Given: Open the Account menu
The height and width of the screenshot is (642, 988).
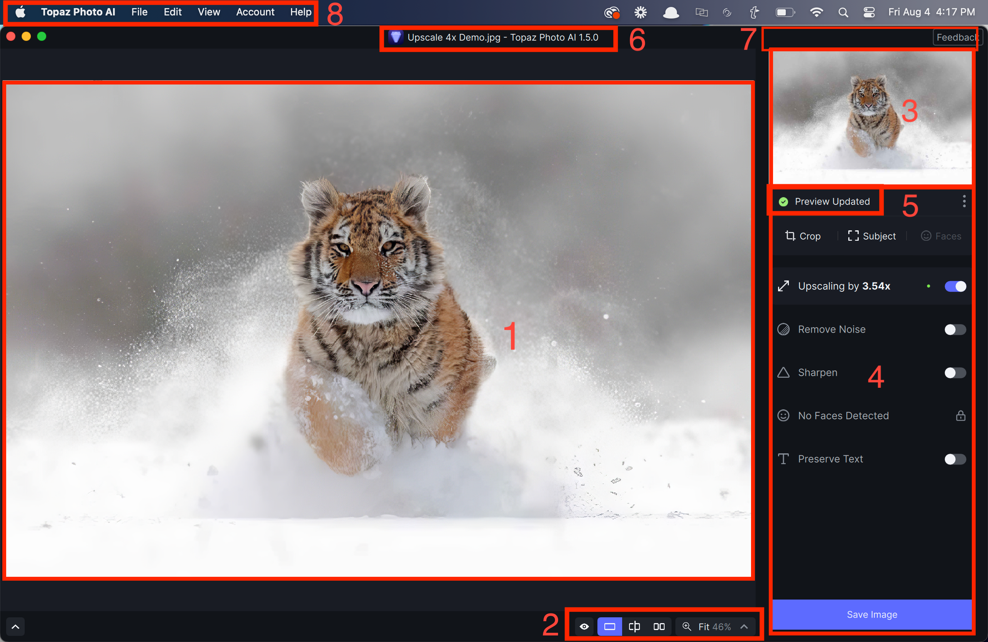Looking at the screenshot, I should 255,12.
